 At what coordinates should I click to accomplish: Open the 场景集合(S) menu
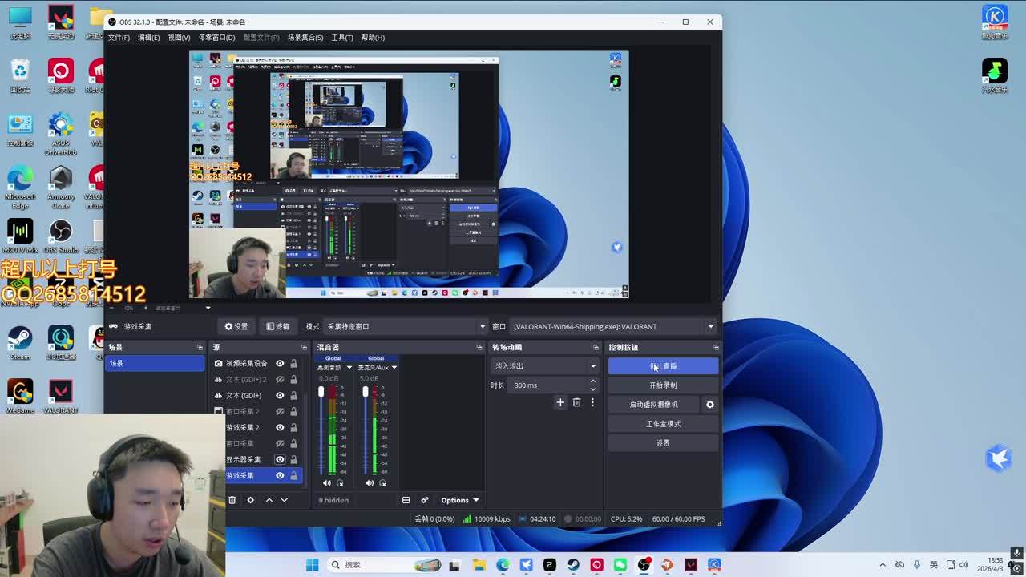pos(305,38)
